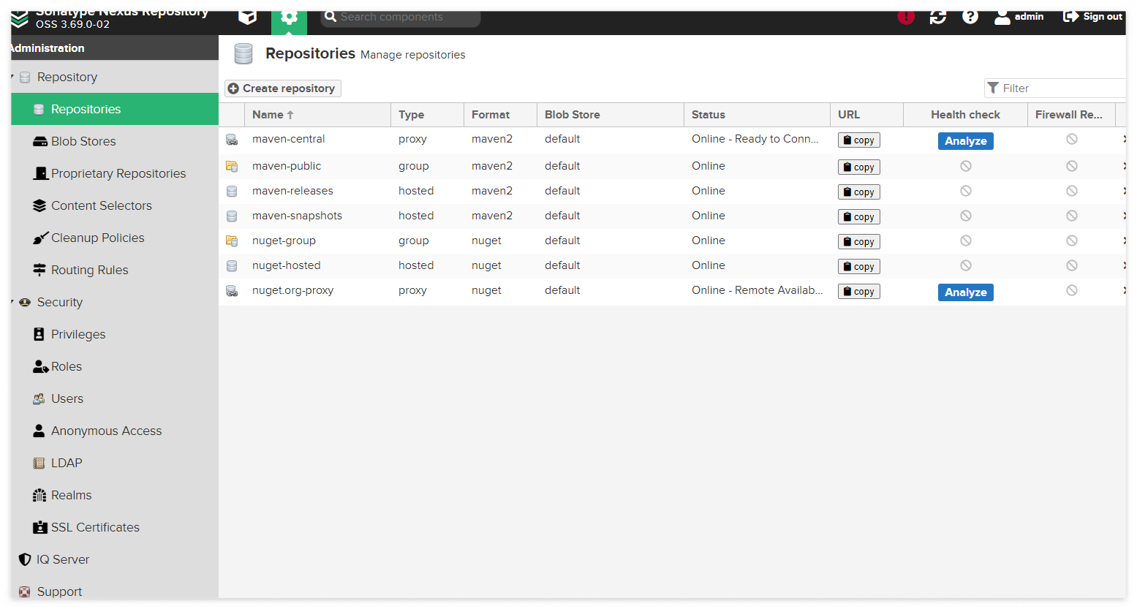Screen dimensions: 1137x609
Task: Copy the URL for nuget.org-proxy
Action: click(858, 292)
